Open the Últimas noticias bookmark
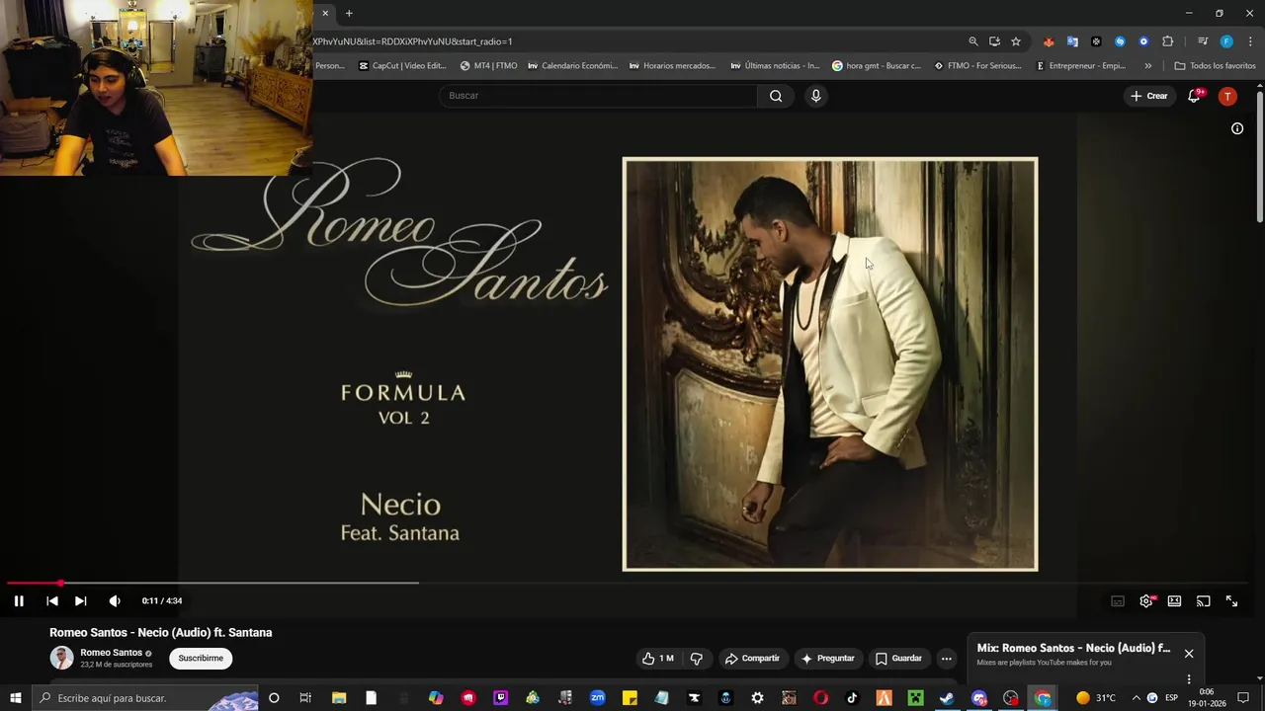1265x711 pixels. point(775,66)
